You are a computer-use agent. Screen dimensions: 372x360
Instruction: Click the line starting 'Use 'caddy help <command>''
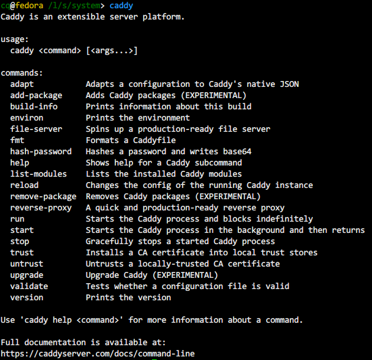[152, 320]
